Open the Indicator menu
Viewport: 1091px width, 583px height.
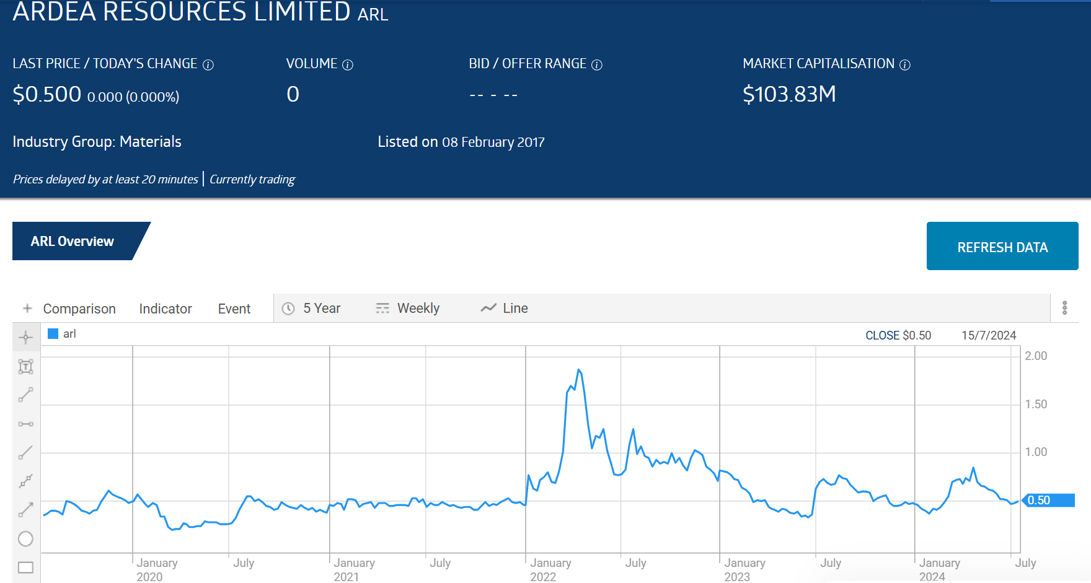click(166, 309)
